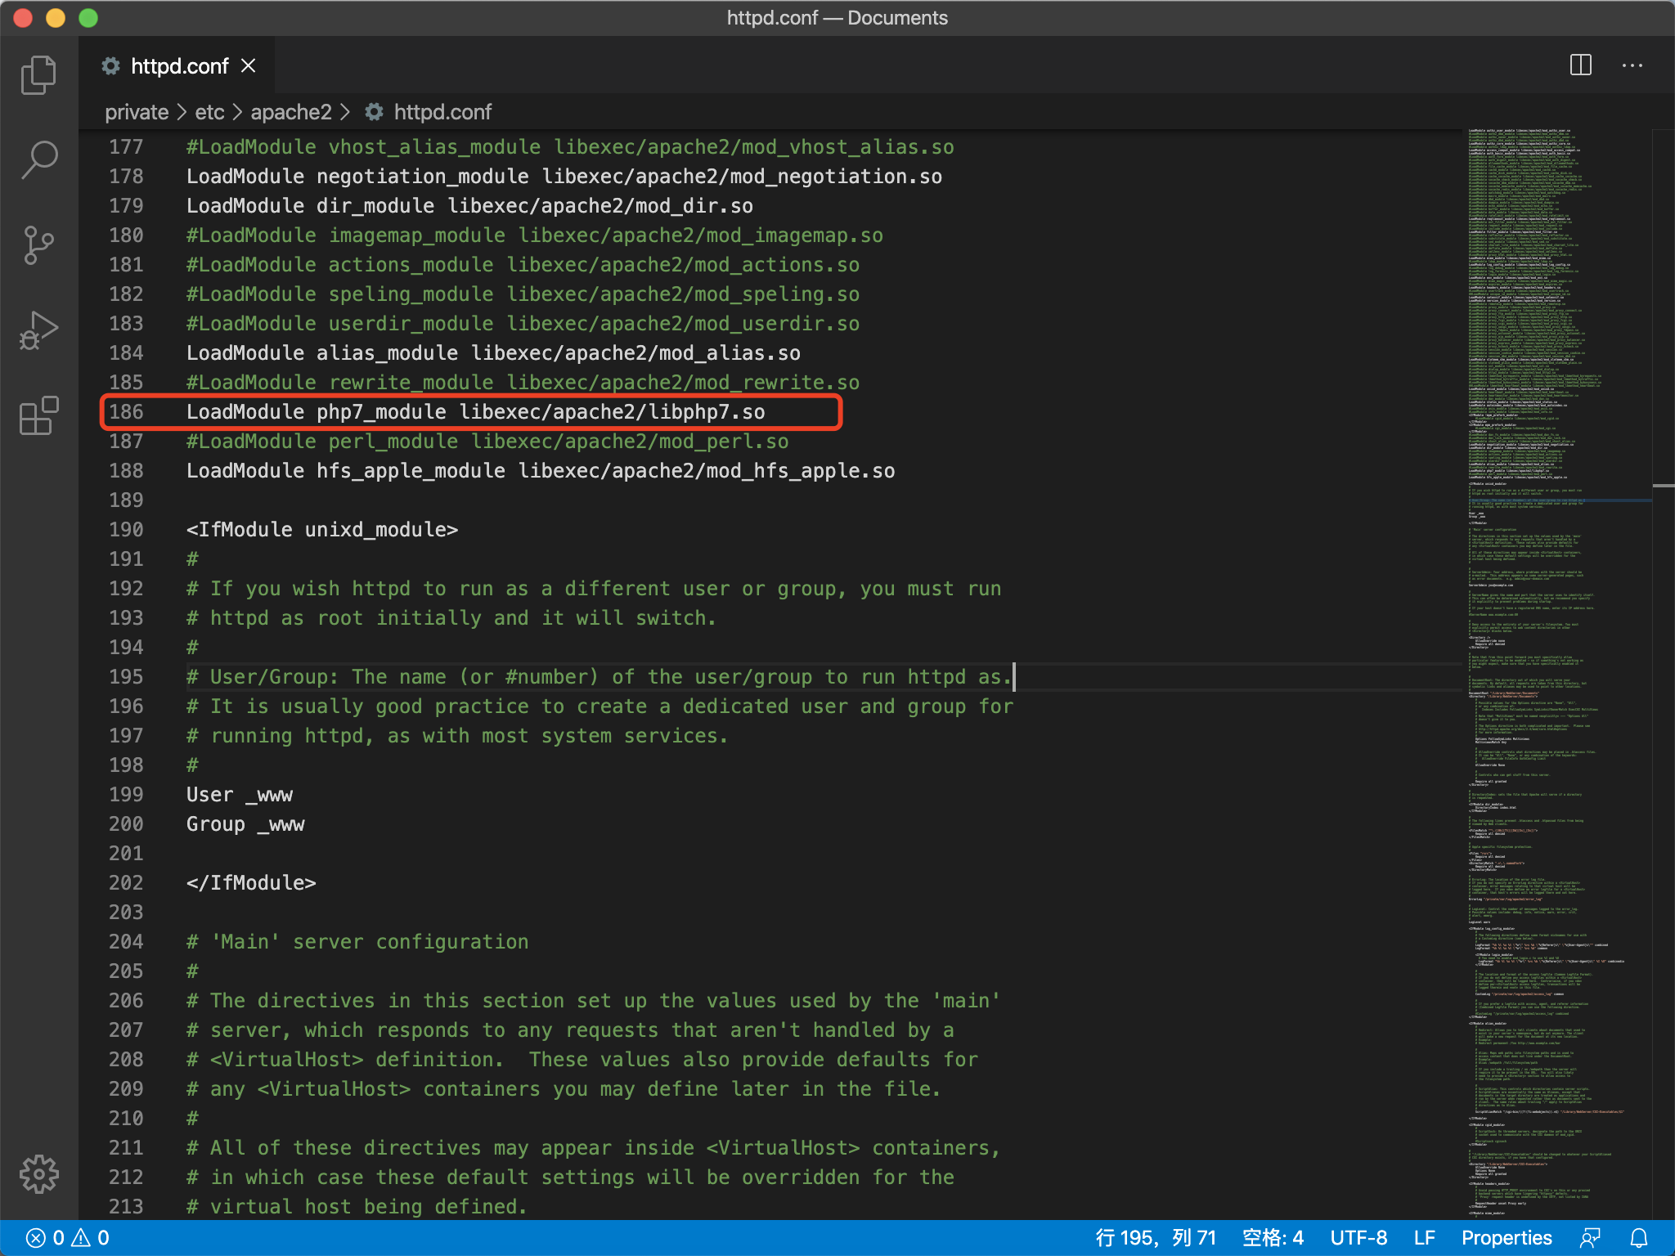This screenshot has height=1256, width=1675.
Task: Click the rewrite_module commented line
Action: pyautogui.click(x=523, y=383)
